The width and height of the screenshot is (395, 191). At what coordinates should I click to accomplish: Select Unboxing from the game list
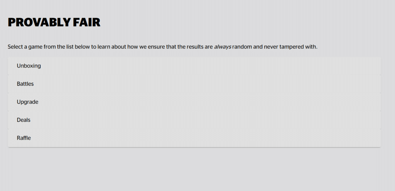click(194, 66)
